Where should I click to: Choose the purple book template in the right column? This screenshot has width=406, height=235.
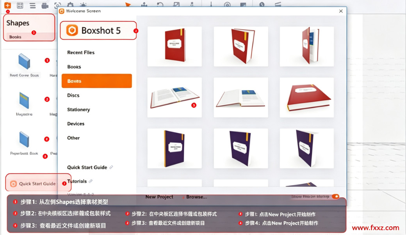307,148
